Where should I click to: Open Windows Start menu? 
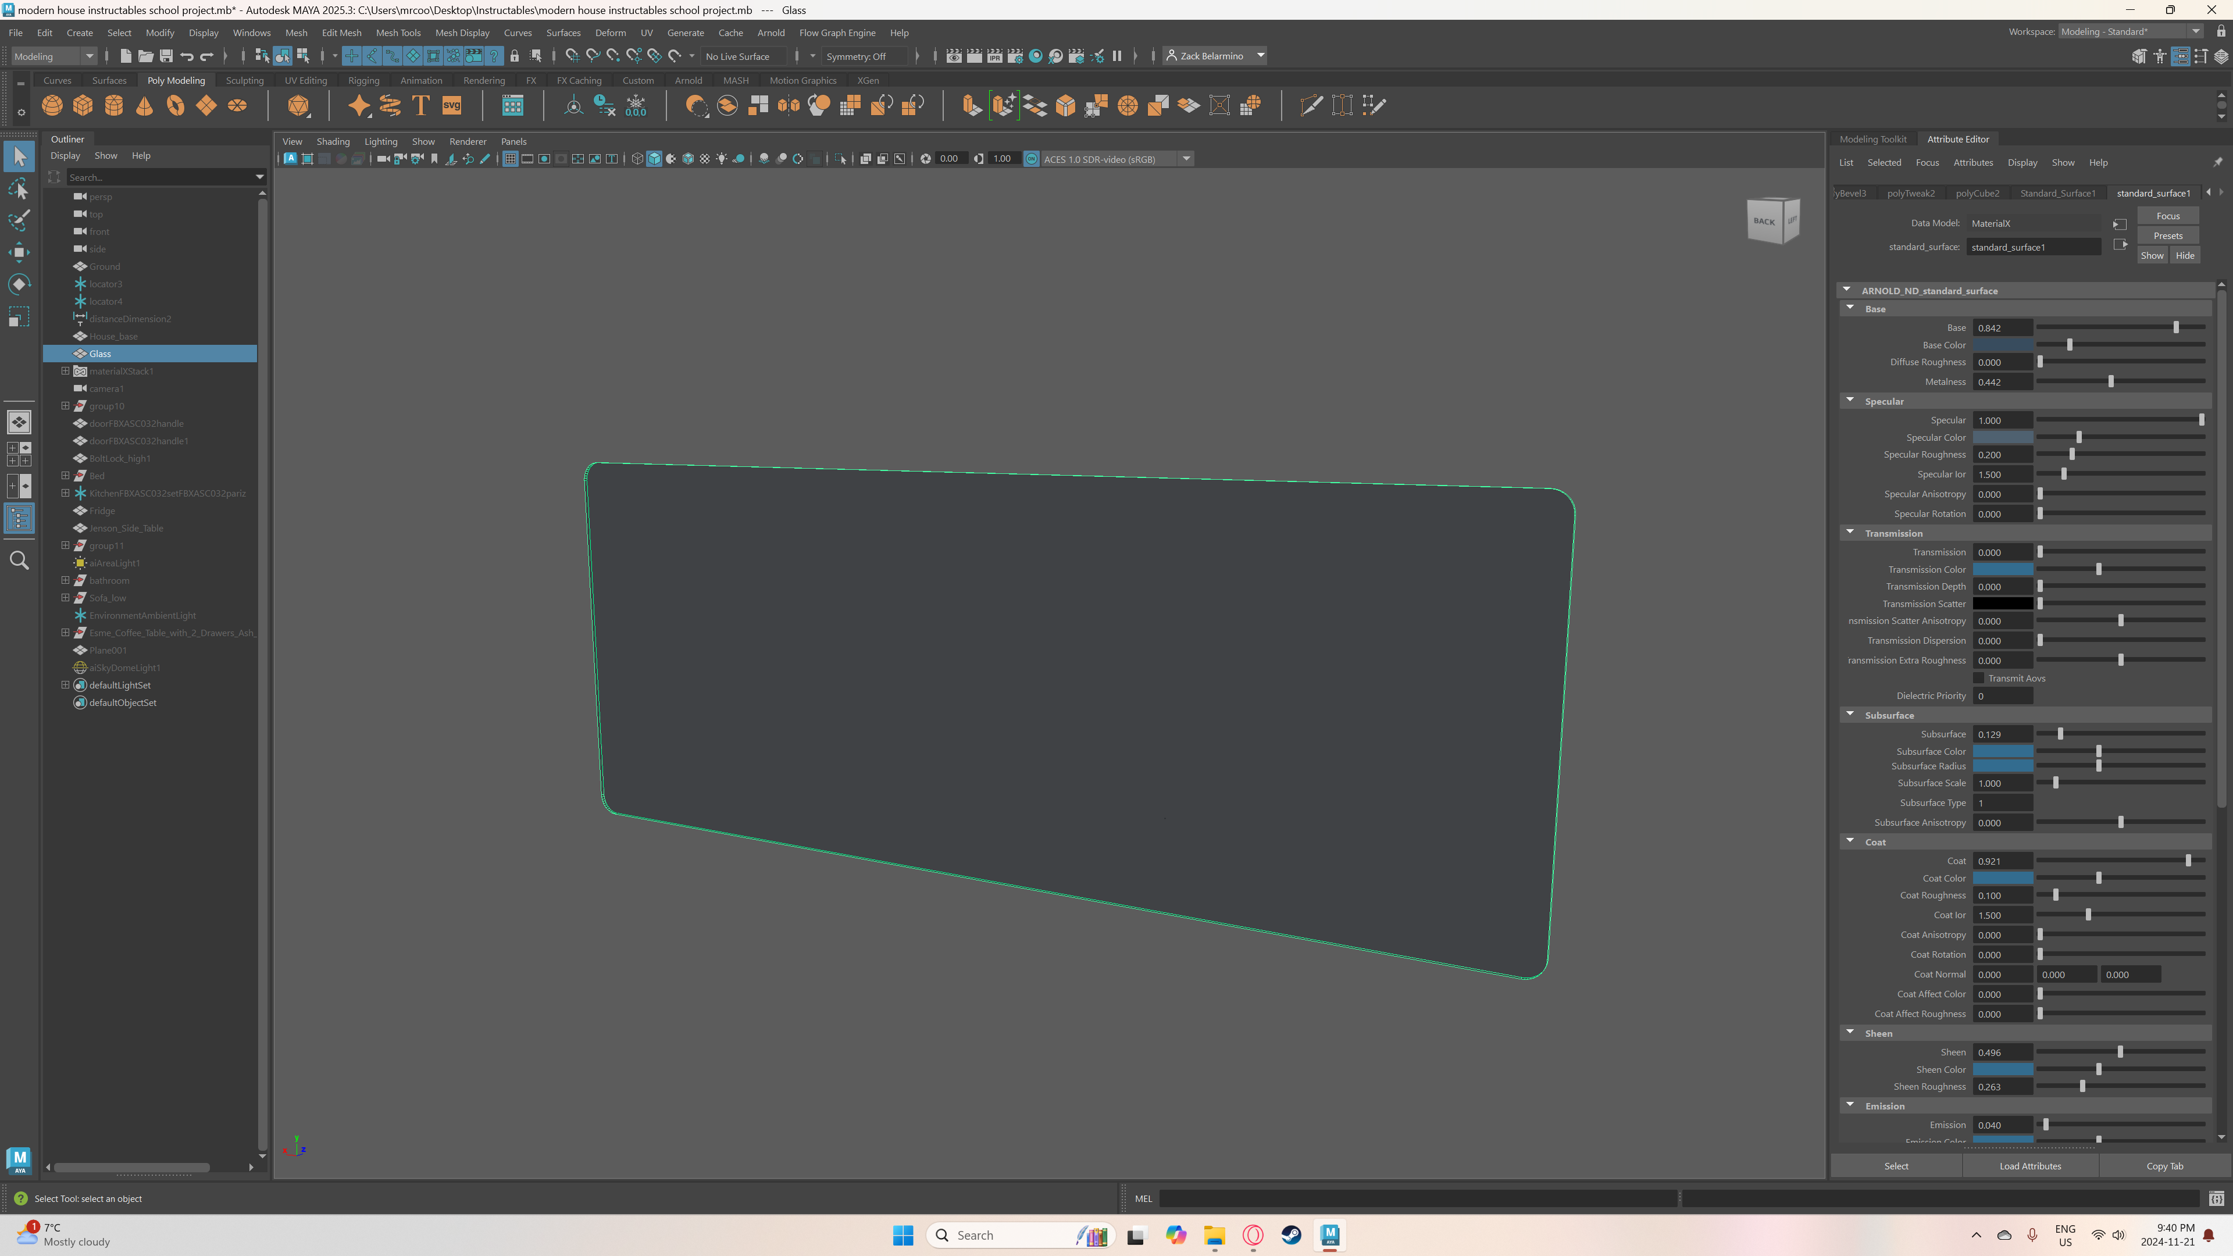click(903, 1235)
